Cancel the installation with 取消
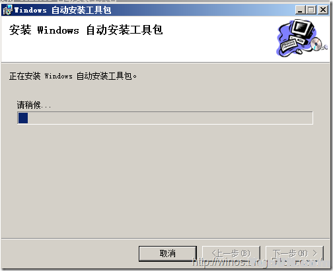Screen dimensions: 333x271 coord(168,253)
